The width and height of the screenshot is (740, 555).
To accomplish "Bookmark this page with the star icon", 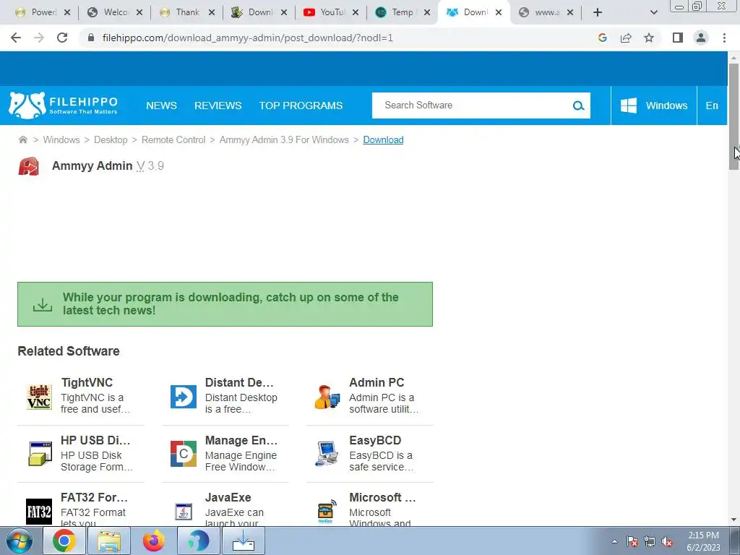I will coord(649,38).
